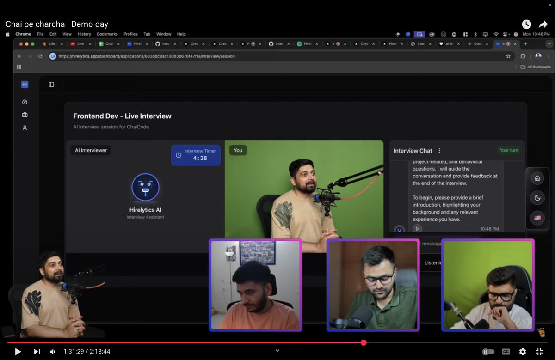The image size is (555, 360).
Task: Play the chat message audio
Action: click(417, 228)
